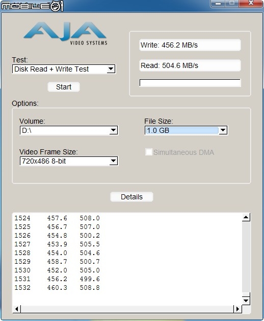Toggle the Simultaneous DMA checkbox
264x321 pixels.
(149, 152)
